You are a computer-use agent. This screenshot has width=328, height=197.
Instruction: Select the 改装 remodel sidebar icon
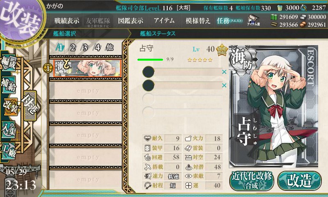click(10, 106)
